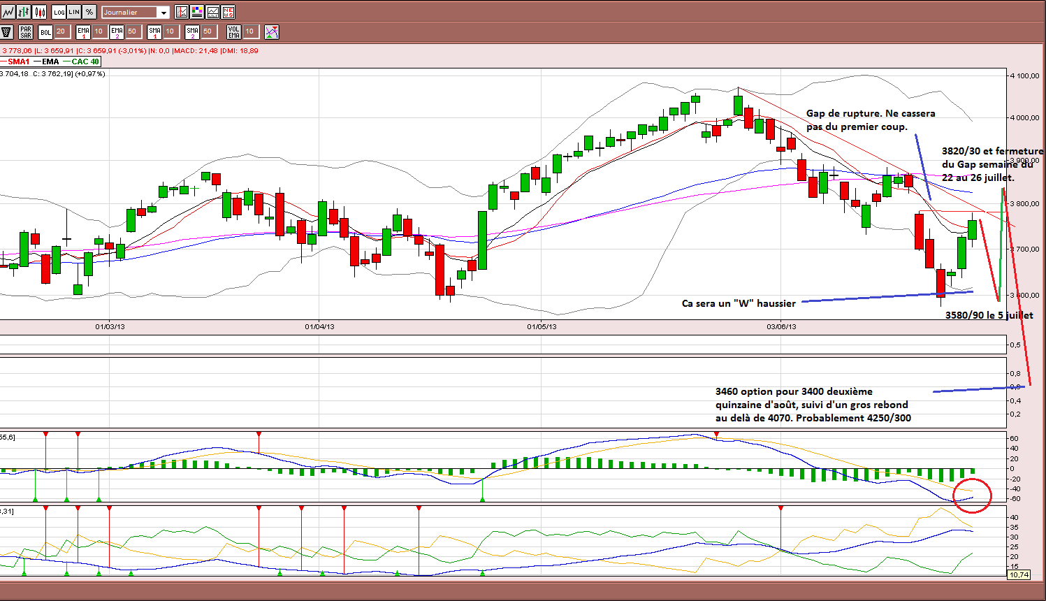Screen dimensions: 1046x601
Task: Open the NEWS panel icon
Action: coord(228,12)
